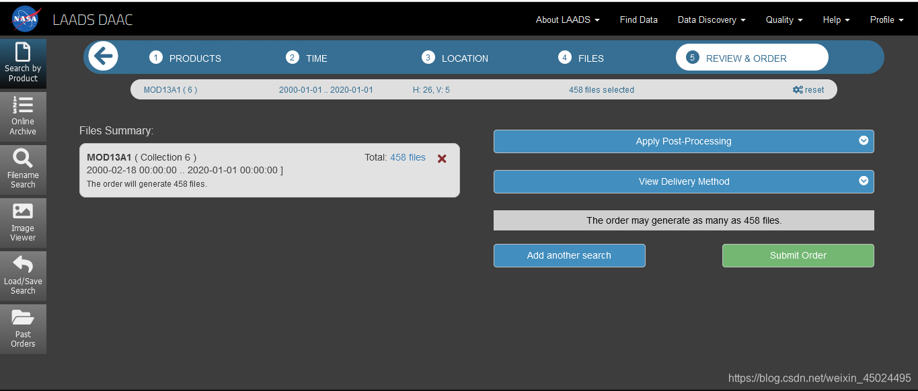Click the order may generate 458 files notice

pos(684,220)
